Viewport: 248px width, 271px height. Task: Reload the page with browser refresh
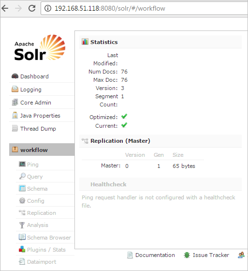coord(32,8)
